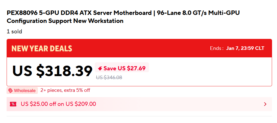Click the "Save US $27.69" discount text
Image resolution: width=277 pixels, height=123 pixels.
pyautogui.click(x=124, y=68)
